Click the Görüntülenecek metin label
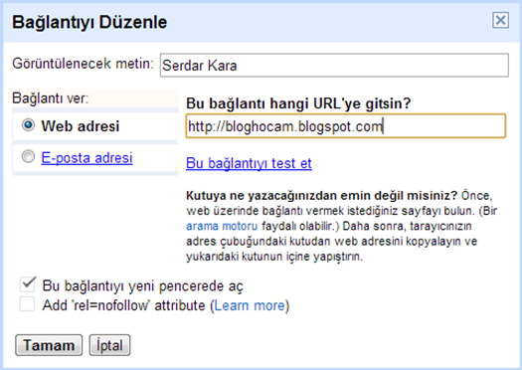This screenshot has height=370, width=522. (x=83, y=64)
